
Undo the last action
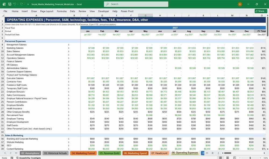pyautogui.click(x=15, y=4)
